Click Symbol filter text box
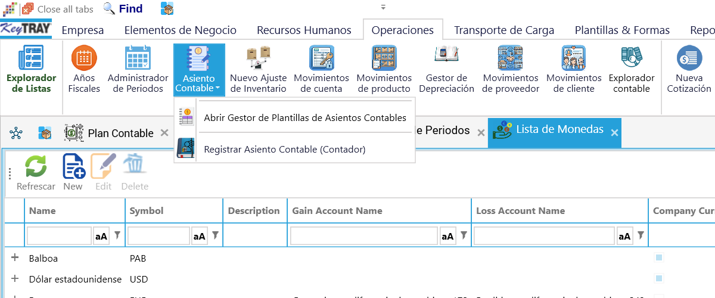 [158, 237]
